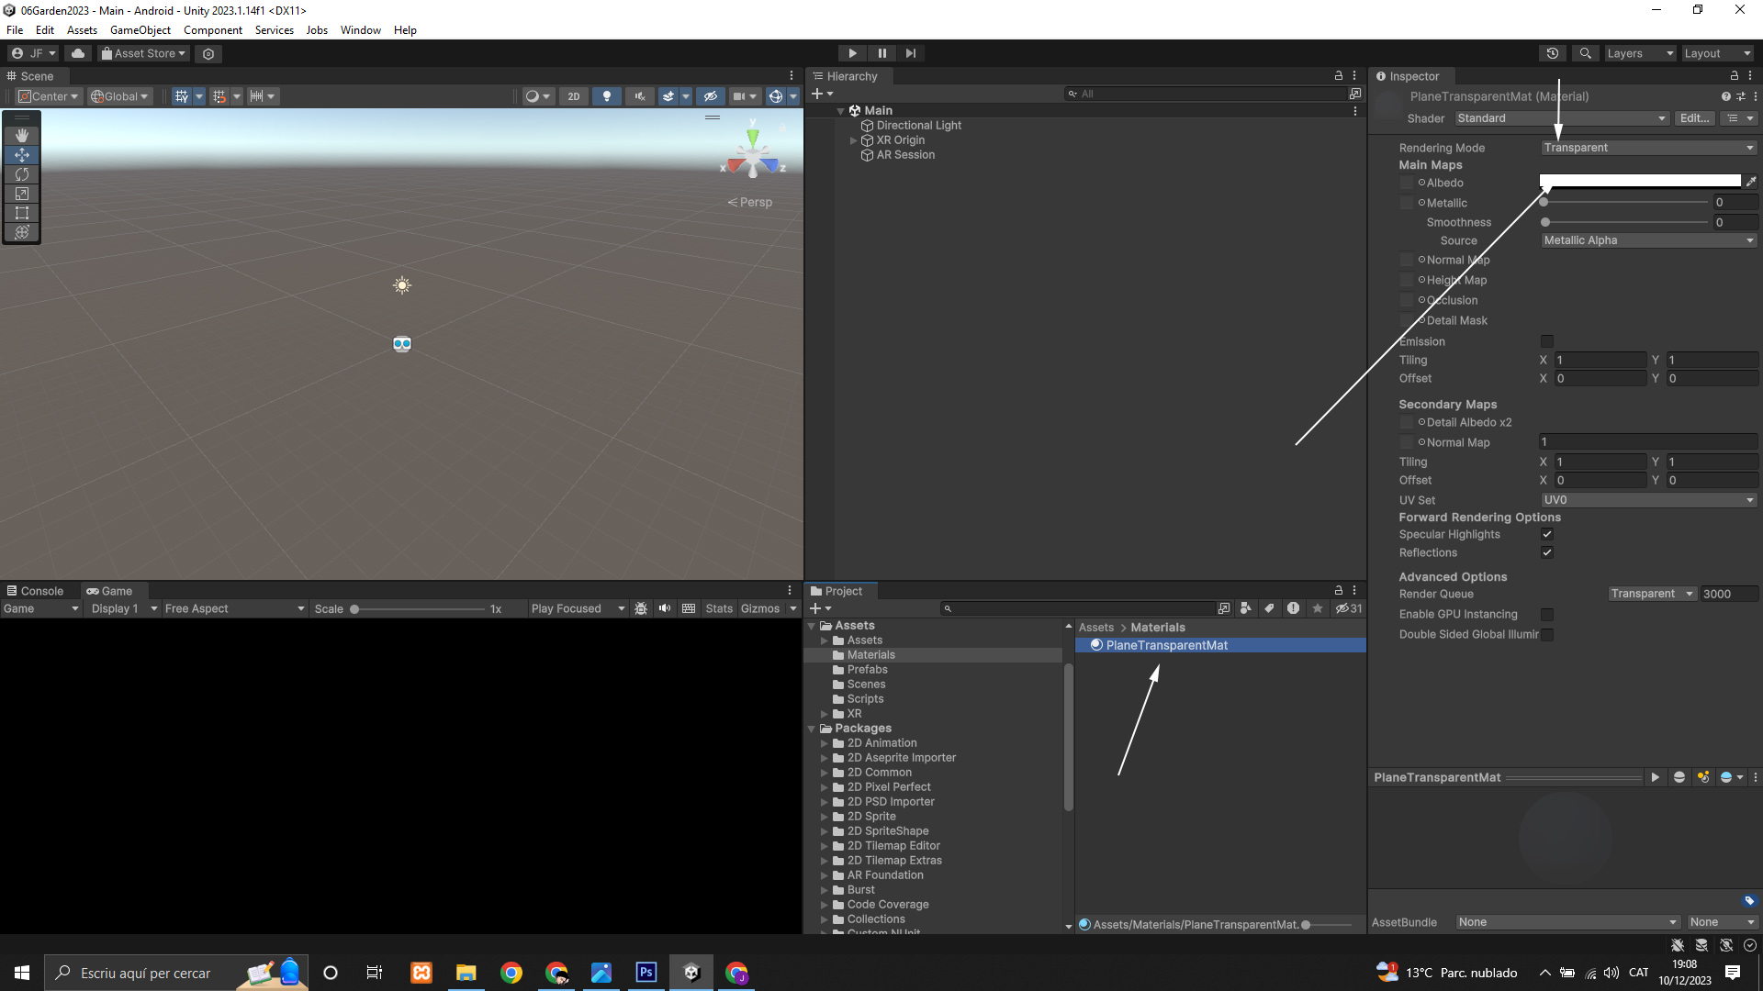Toggle scene lighting bulb icon
The width and height of the screenshot is (1763, 991).
point(606,96)
